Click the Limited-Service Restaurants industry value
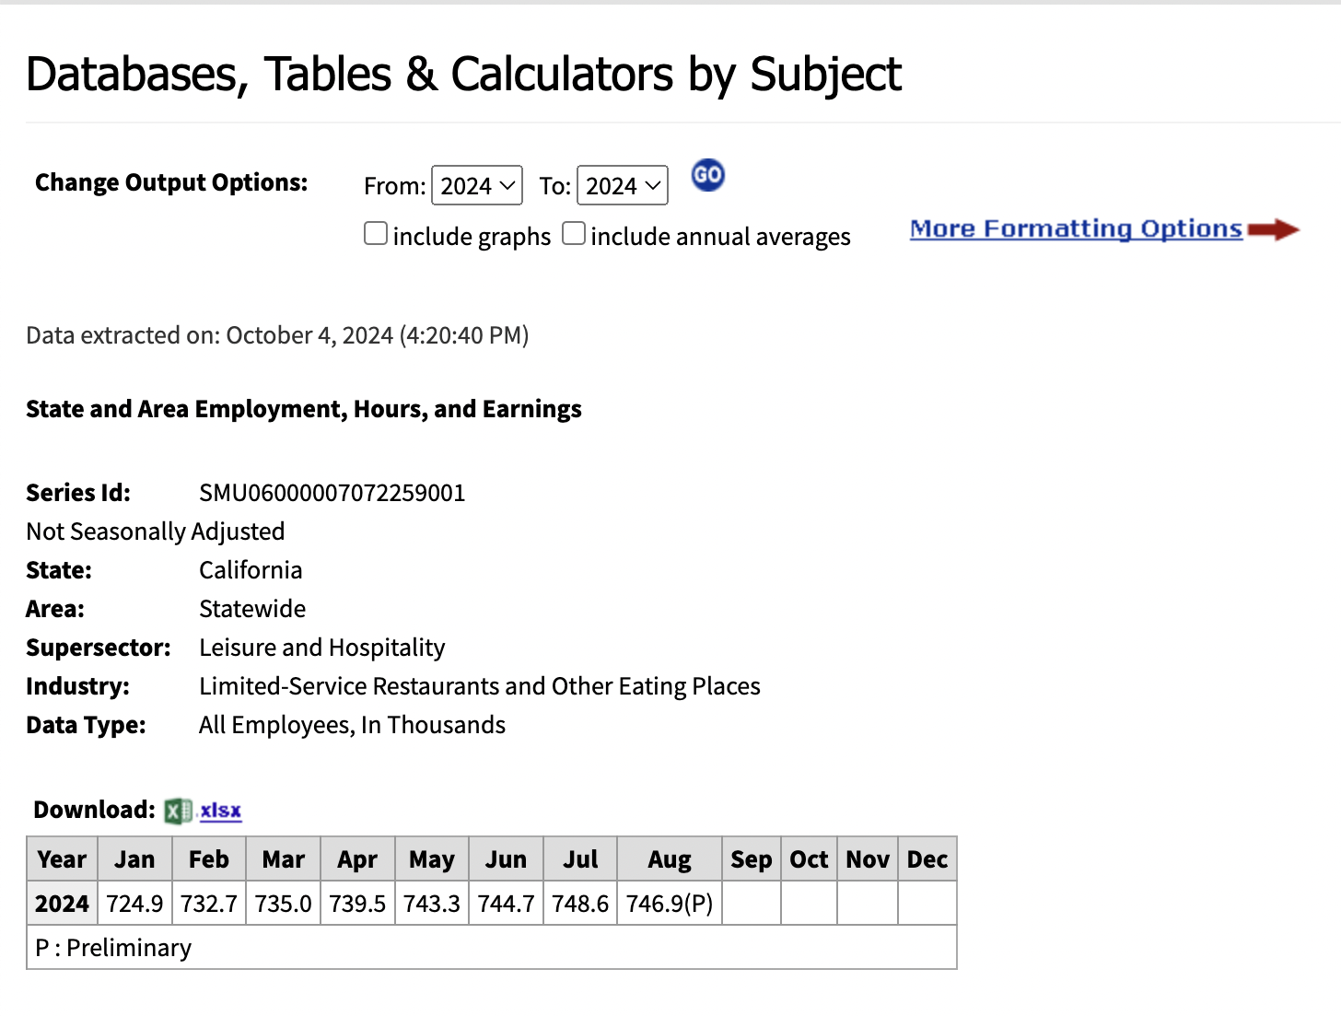1341x1016 pixels. pos(480,686)
